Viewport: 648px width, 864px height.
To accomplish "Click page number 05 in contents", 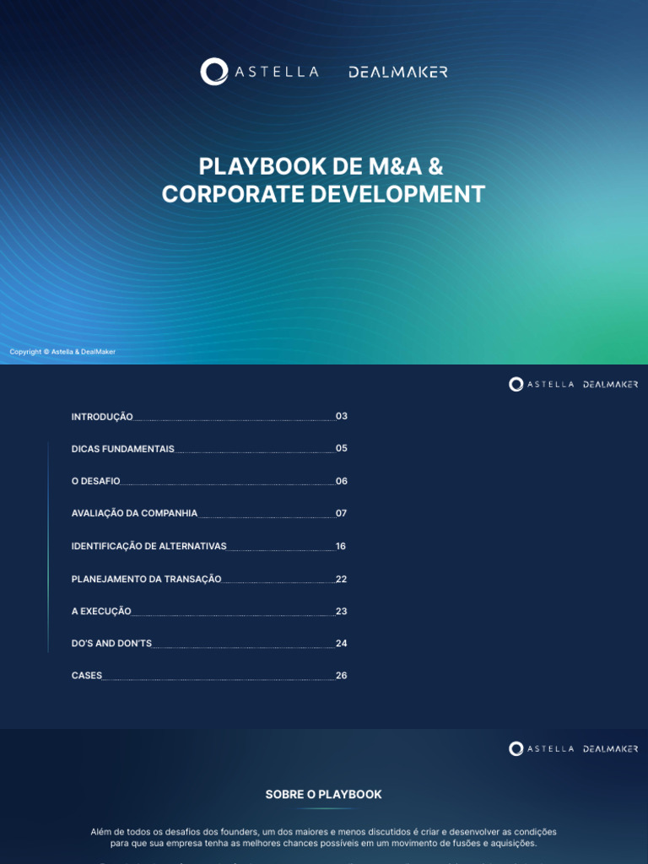I will click(342, 448).
